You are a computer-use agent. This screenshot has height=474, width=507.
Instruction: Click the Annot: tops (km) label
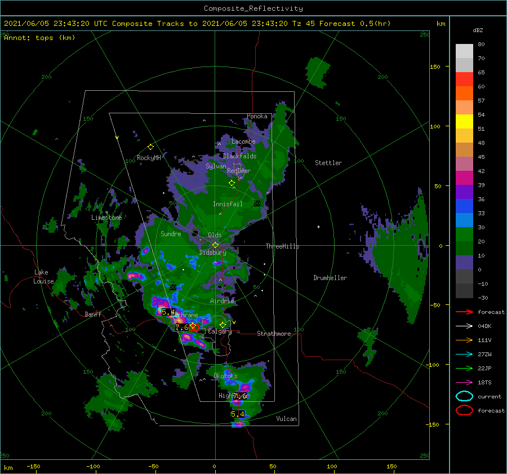click(39, 38)
